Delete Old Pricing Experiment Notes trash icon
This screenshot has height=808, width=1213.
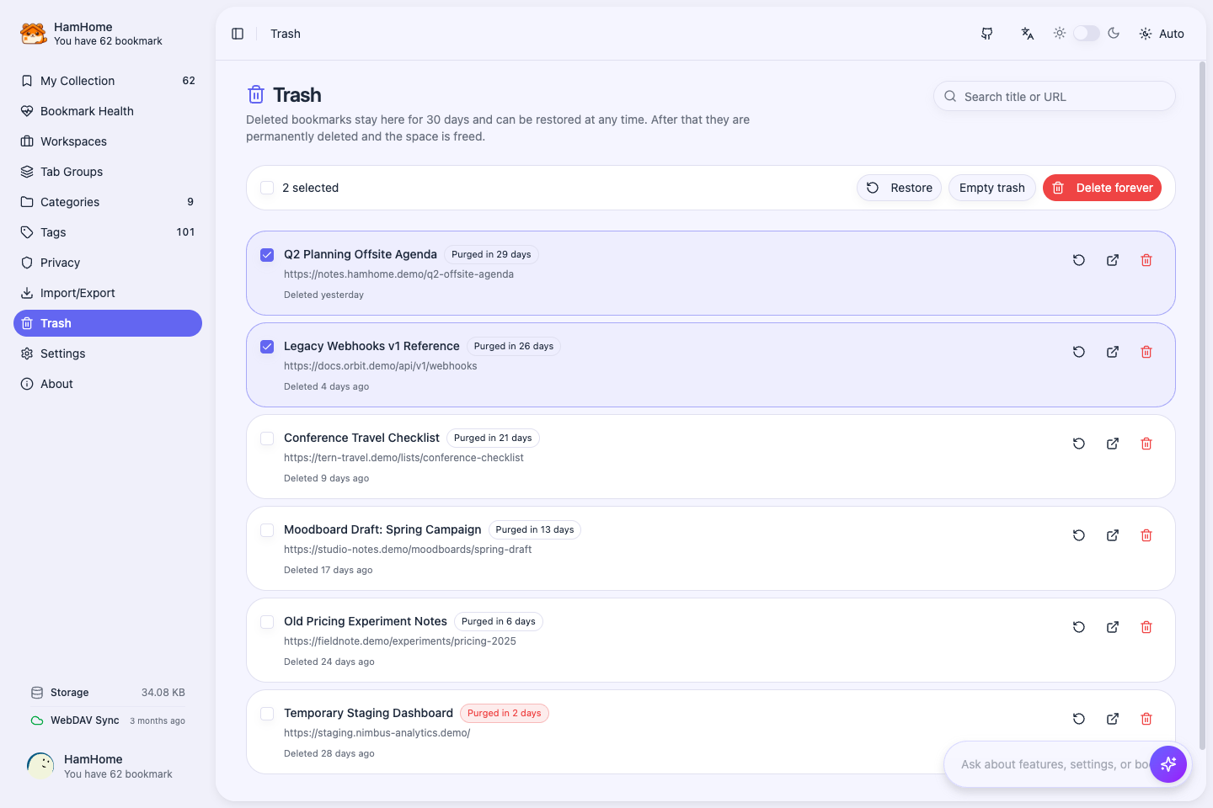click(x=1146, y=627)
